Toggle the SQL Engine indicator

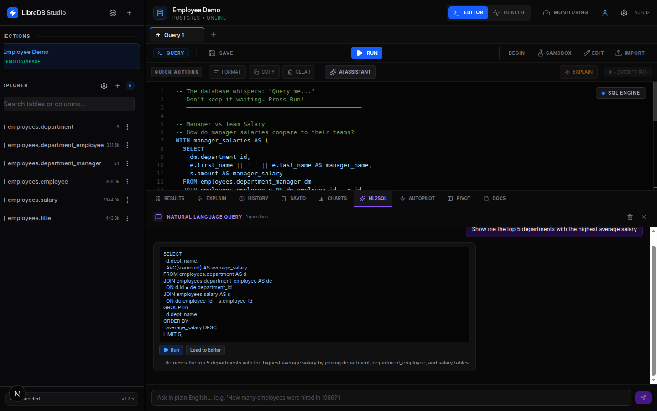pos(620,93)
